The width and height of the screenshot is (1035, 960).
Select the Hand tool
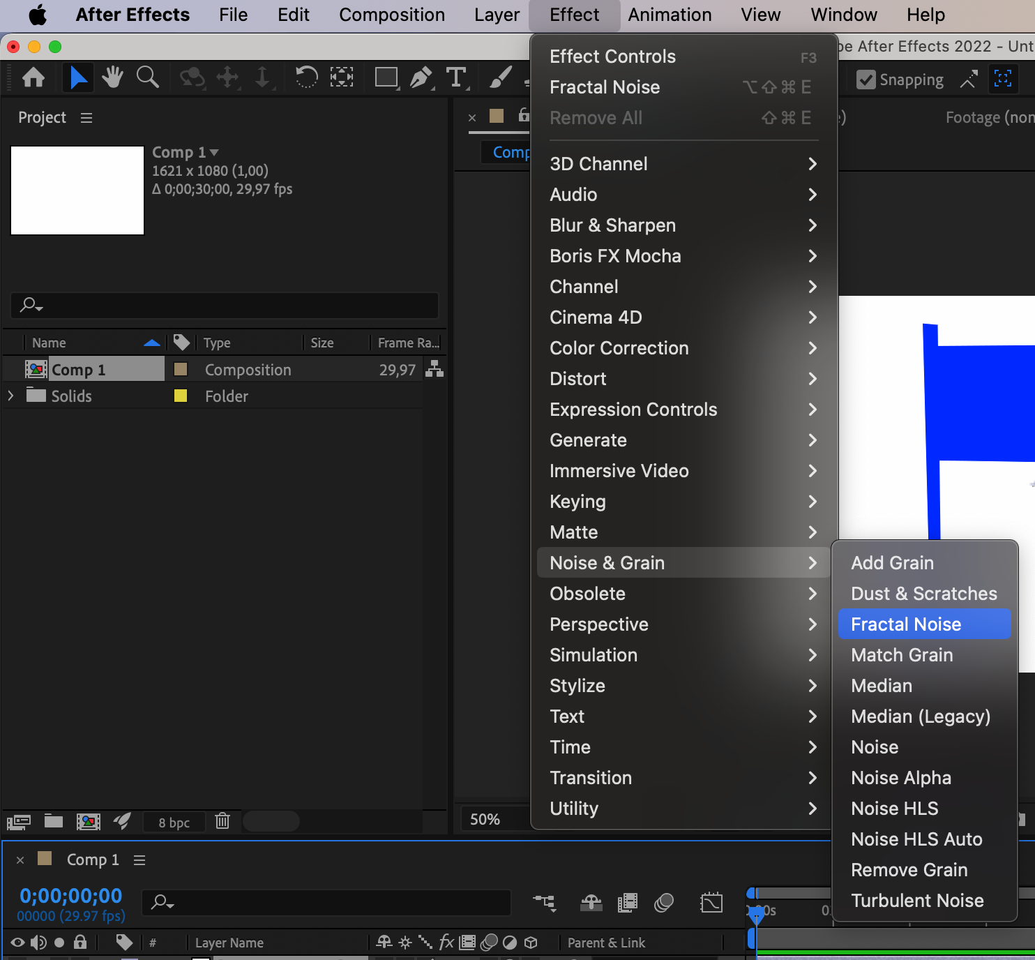[x=112, y=77]
